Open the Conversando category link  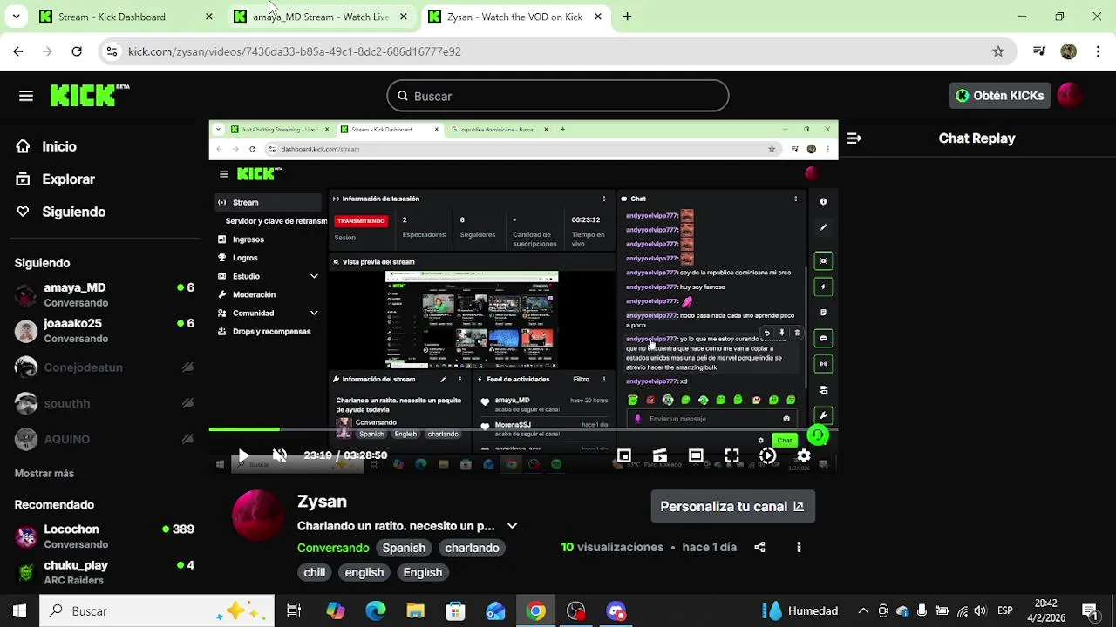click(x=333, y=548)
